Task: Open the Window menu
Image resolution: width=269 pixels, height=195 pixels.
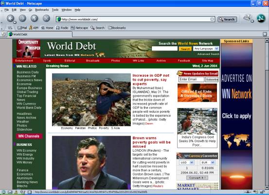Action: (66, 10)
